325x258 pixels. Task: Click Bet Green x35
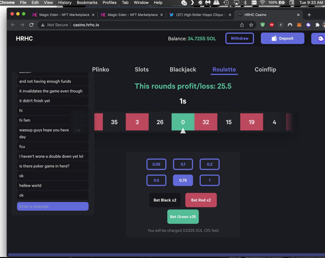183,217
